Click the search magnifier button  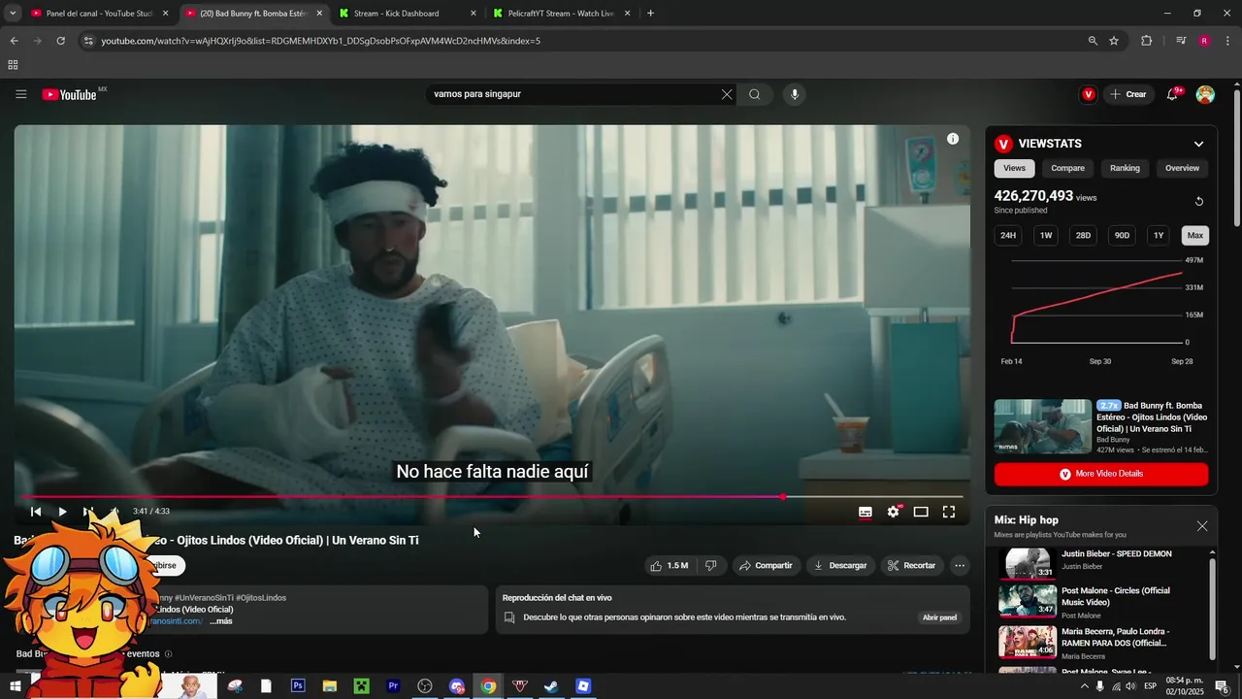754,94
